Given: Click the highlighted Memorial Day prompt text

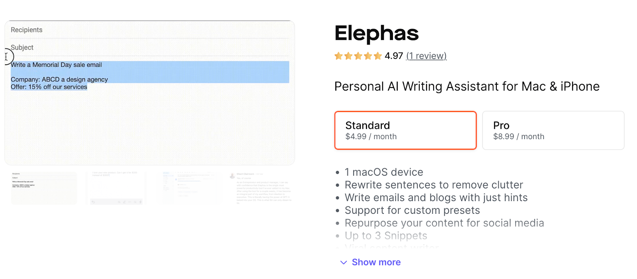Looking at the screenshot, I should tap(56, 65).
